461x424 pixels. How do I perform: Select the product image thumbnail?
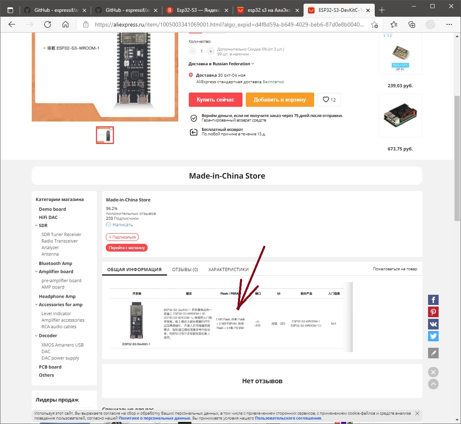[x=105, y=135]
